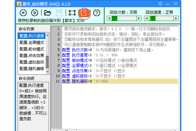Start playback with the play icon
The width and height of the screenshot is (196, 131).
35,13
